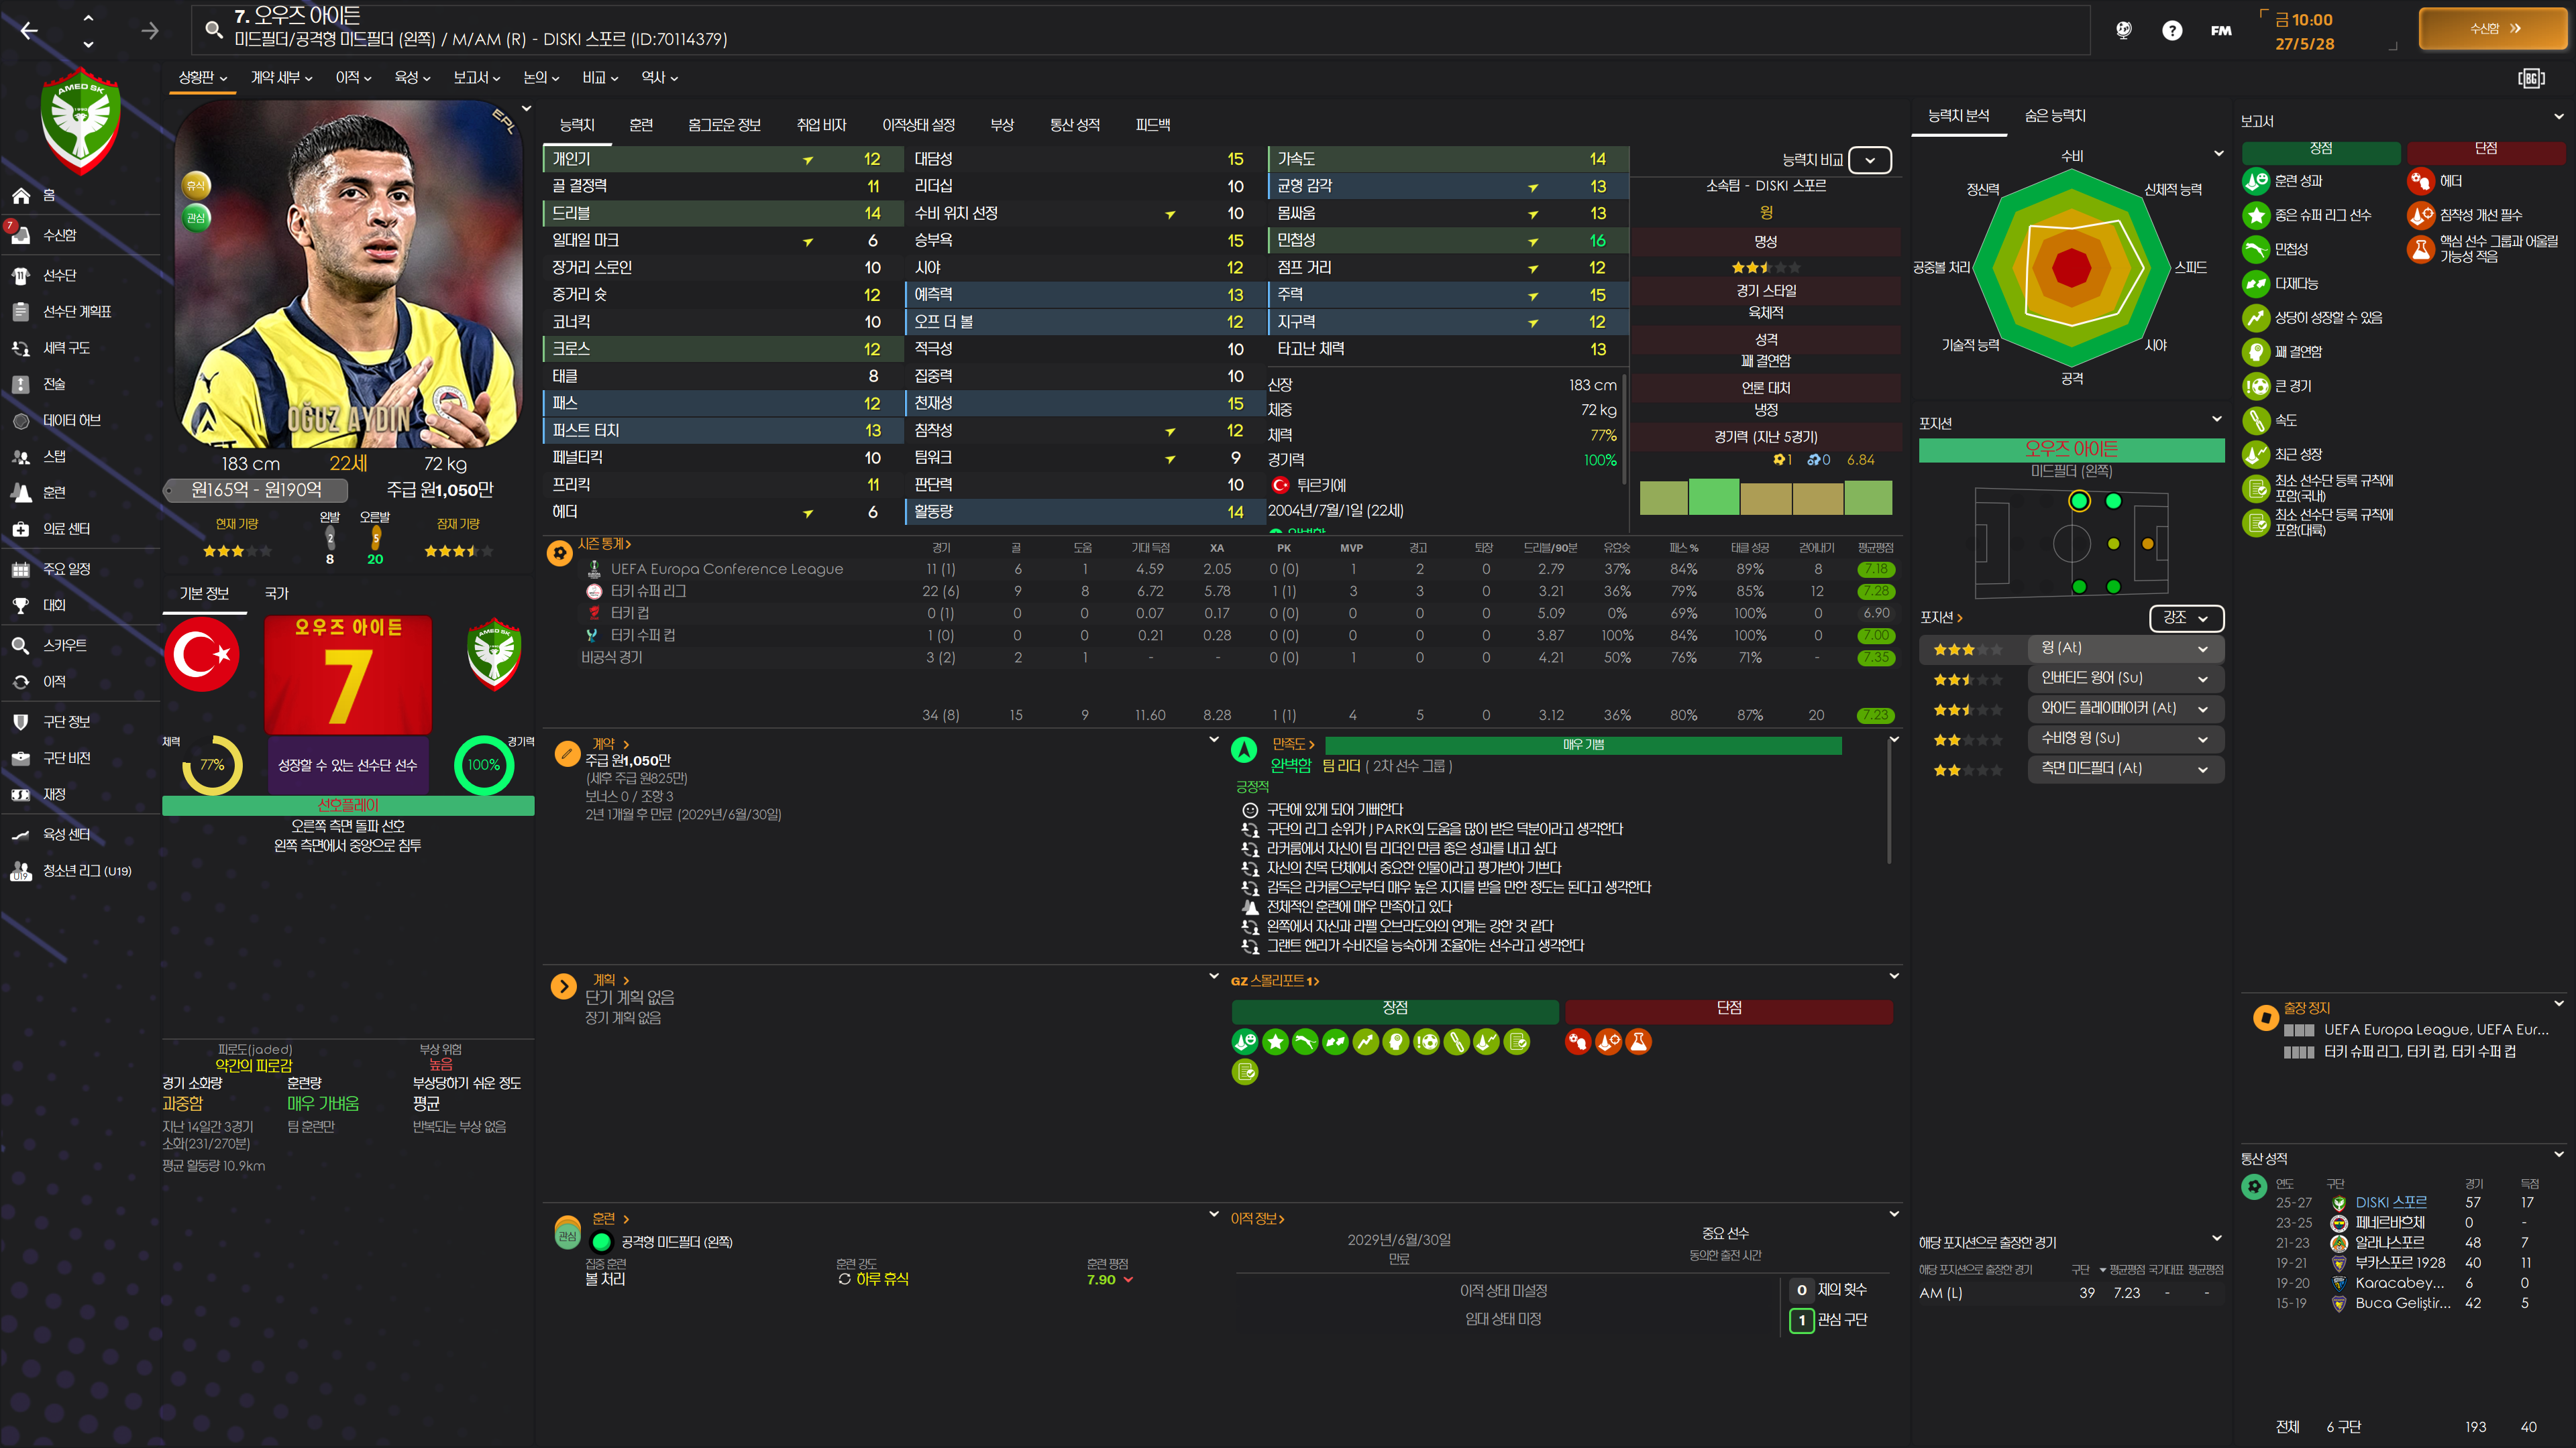This screenshot has width=2576, height=1448.
Task: Open the 계약 세부 menu
Action: click(281, 77)
